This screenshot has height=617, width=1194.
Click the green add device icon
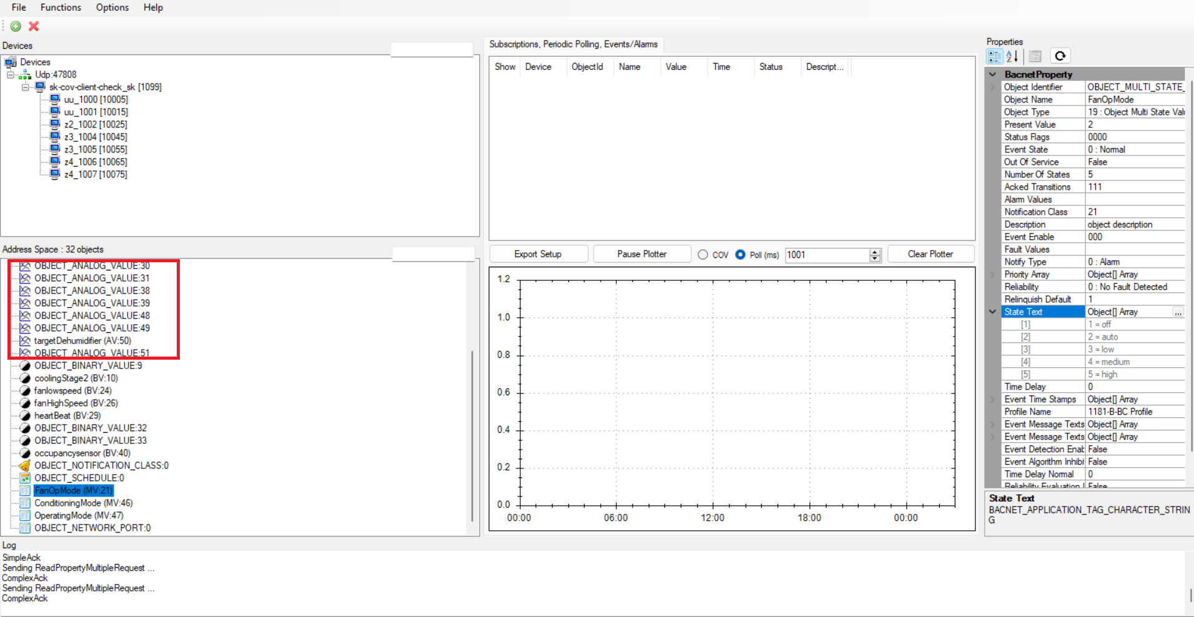click(16, 26)
